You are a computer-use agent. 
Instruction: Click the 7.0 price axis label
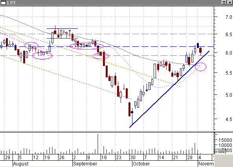click(x=229, y=17)
